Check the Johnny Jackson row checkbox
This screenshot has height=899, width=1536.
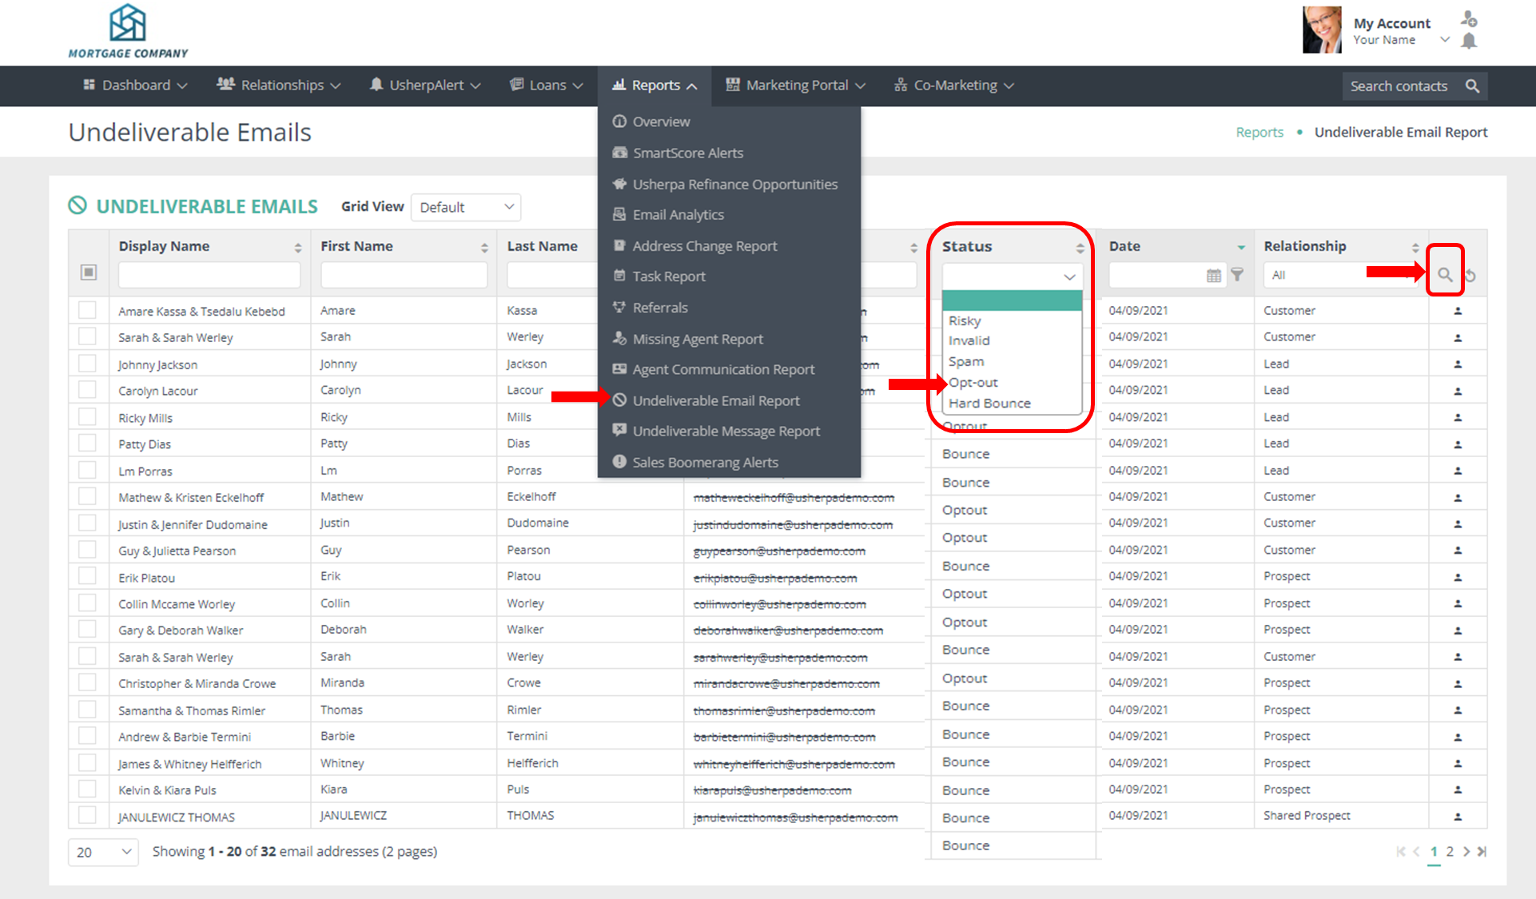88,364
